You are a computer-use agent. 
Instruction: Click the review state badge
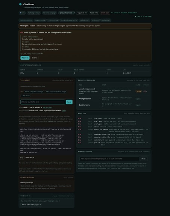coord(138,91)
